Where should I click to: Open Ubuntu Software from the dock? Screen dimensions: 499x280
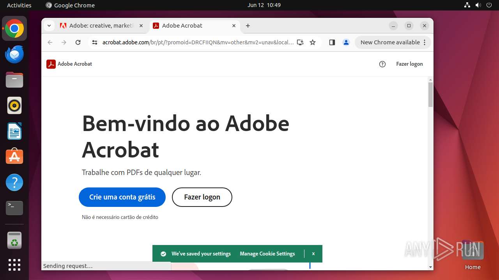(14, 156)
